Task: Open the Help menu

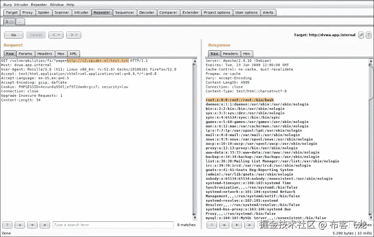Action: click(x=70, y=4)
